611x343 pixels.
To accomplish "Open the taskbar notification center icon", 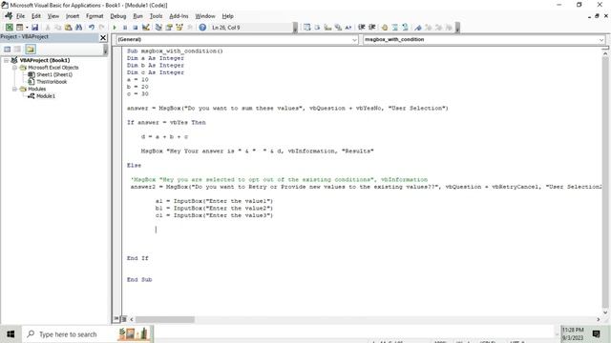I will 596,333.
